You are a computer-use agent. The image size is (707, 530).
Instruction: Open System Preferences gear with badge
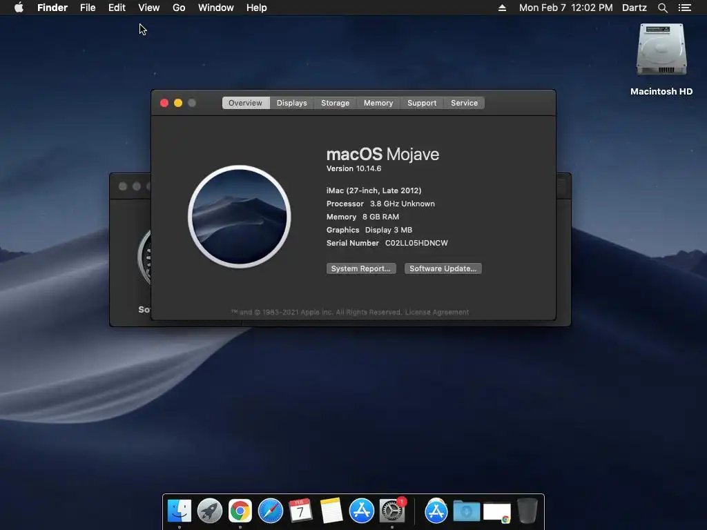coord(392,511)
